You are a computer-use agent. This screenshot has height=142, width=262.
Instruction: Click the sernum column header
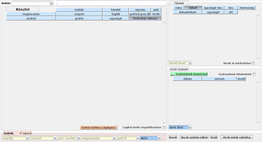(219, 79)
